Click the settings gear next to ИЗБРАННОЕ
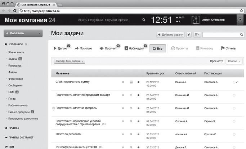 (26, 44)
